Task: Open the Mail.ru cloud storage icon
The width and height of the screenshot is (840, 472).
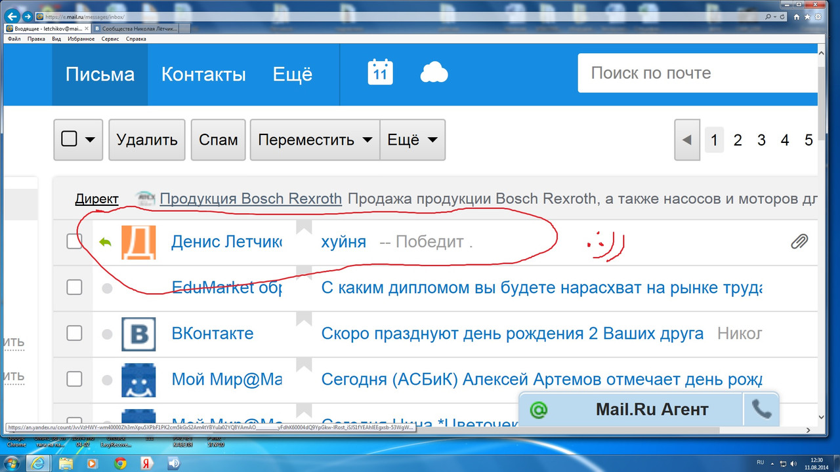Action: [434, 72]
